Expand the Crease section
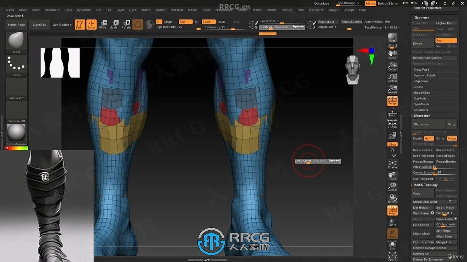 pyautogui.click(x=418, y=87)
